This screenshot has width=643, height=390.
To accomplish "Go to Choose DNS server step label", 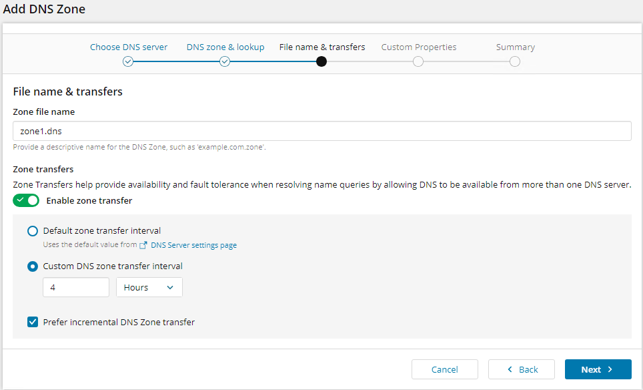I will tap(129, 47).
